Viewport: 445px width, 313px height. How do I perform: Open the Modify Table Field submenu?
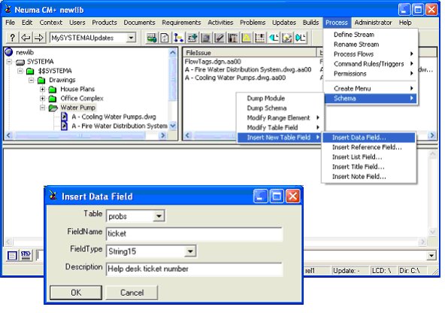(x=280, y=127)
